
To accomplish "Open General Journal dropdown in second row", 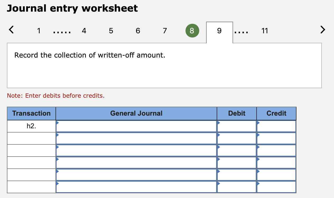I will click(136, 138).
